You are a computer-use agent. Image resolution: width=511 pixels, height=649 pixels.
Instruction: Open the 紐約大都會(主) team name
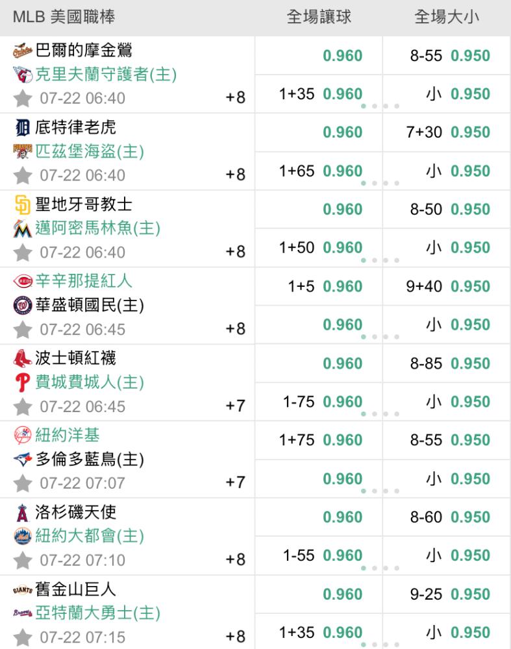point(90,536)
